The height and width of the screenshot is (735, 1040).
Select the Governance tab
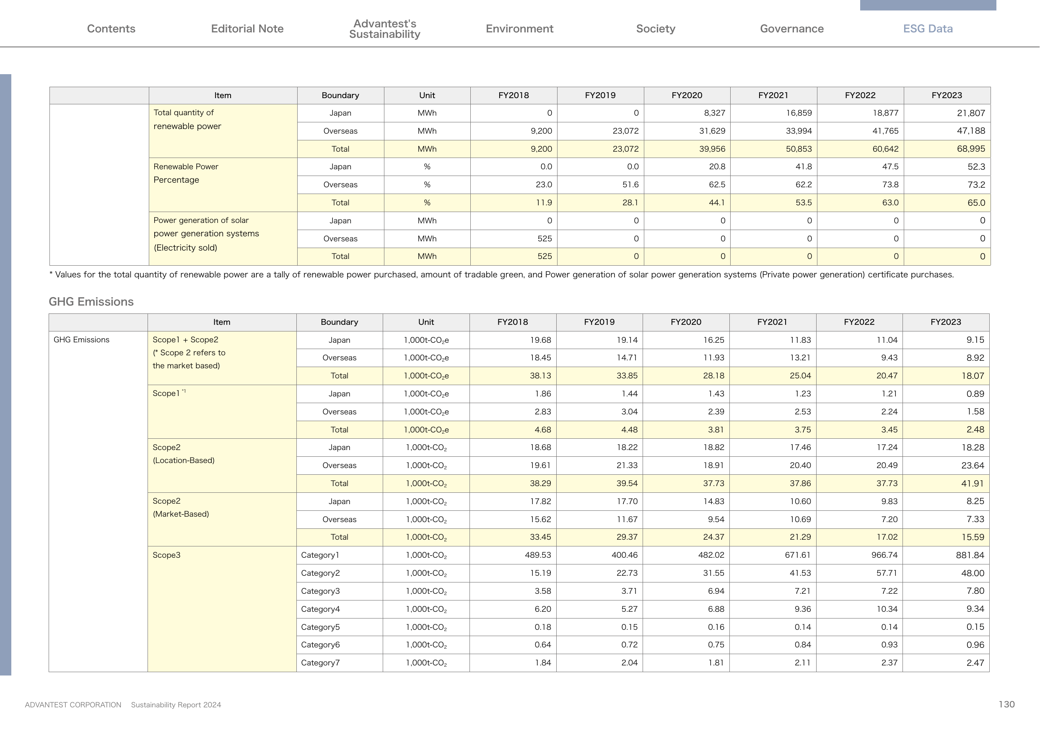coord(792,28)
